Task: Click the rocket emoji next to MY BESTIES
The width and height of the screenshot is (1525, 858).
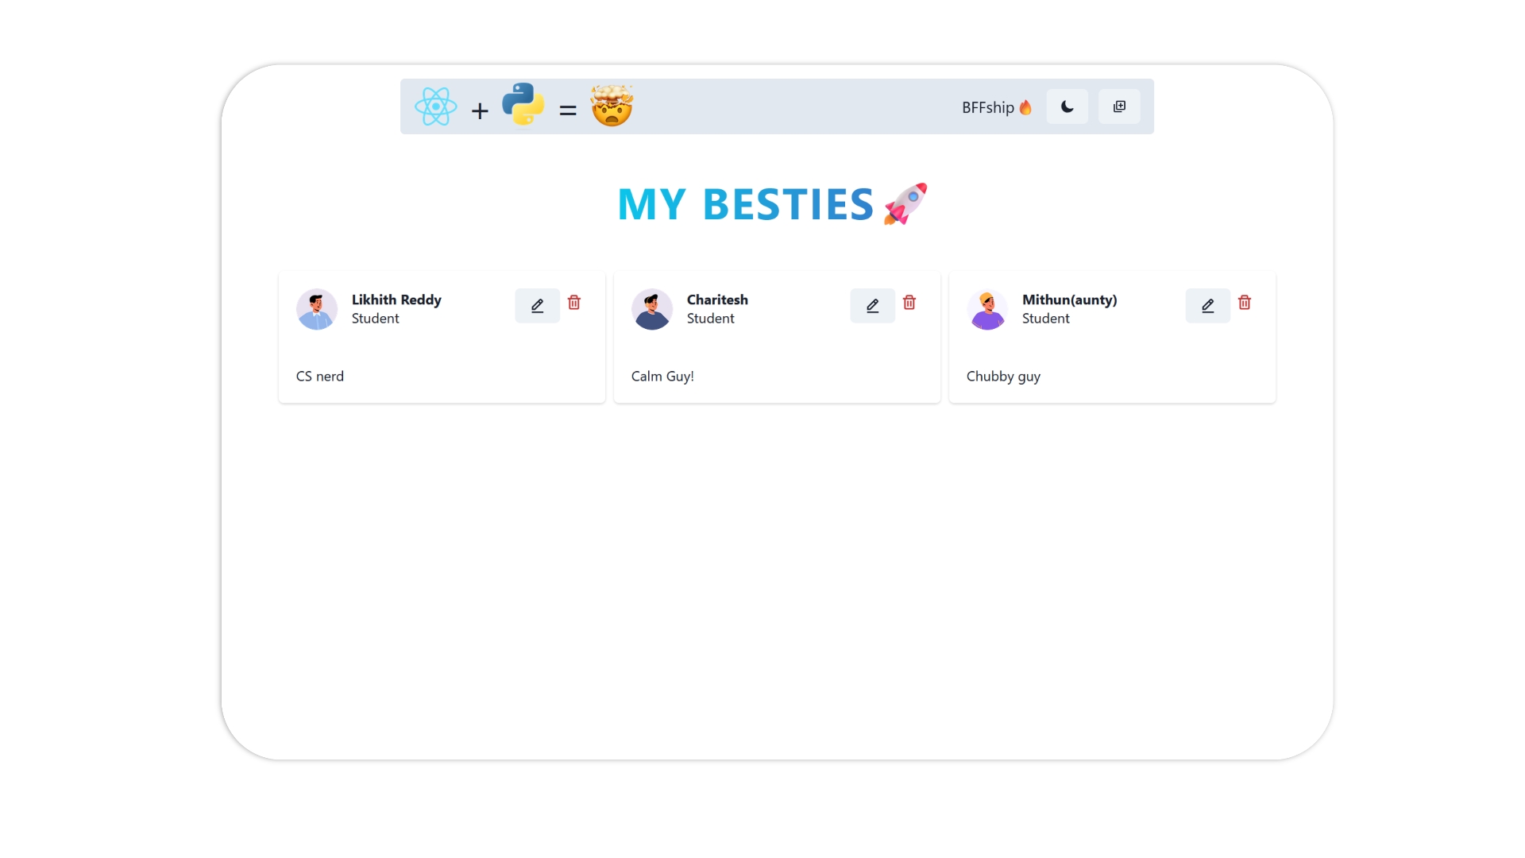Action: point(905,203)
